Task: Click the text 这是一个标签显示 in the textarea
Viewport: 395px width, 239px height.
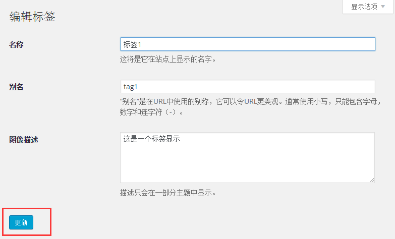Action: (x=151, y=139)
